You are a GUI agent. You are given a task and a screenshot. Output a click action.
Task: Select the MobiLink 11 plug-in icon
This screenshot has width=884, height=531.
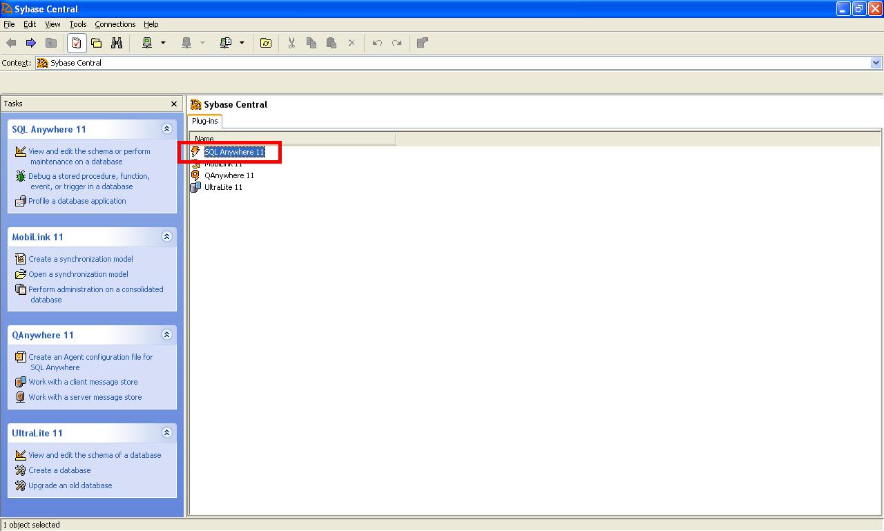coord(195,164)
